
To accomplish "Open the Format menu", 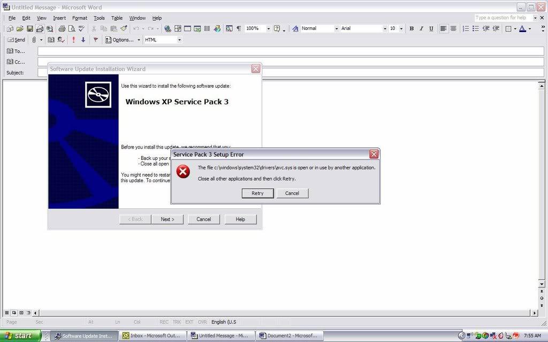I will coord(80,18).
